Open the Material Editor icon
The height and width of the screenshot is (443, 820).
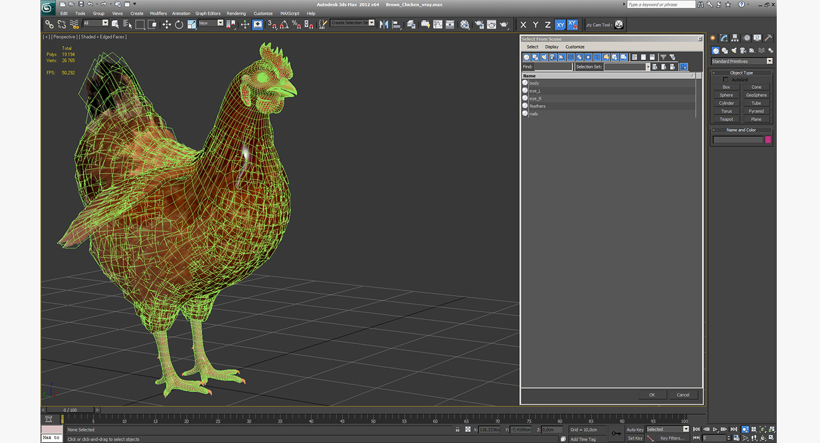(465, 24)
